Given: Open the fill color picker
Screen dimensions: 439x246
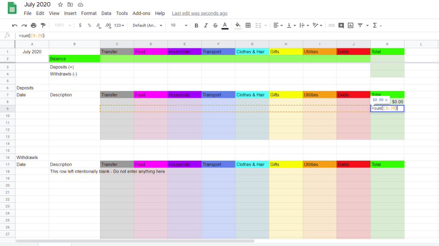Looking at the screenshot, I should pos(238,26).
